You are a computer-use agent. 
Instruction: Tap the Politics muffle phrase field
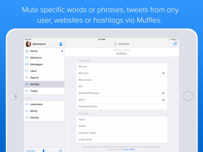[122, 53]
